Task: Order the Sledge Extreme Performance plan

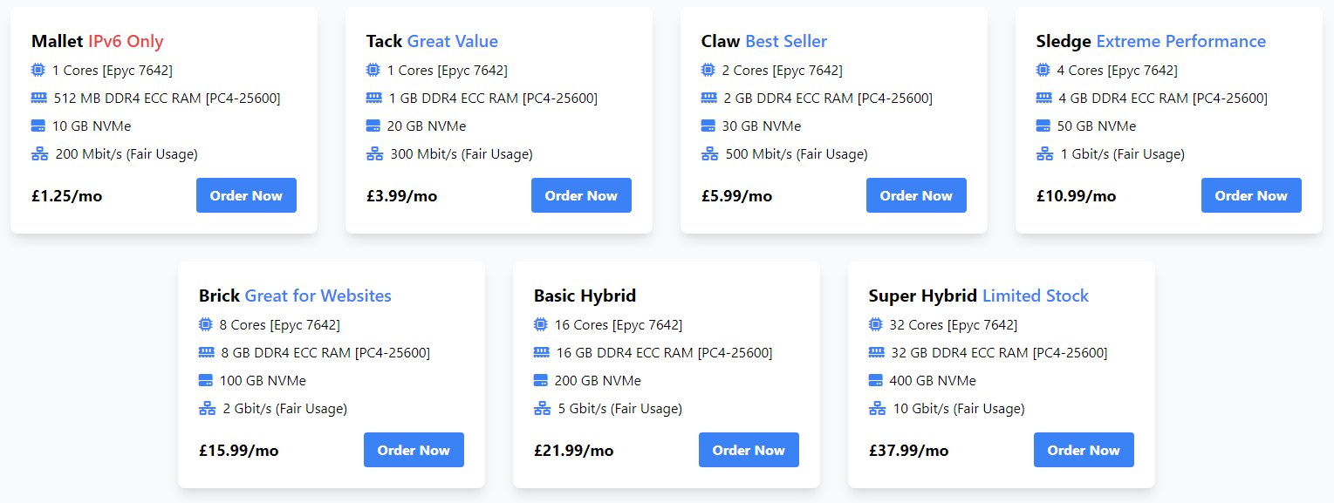Action: [x=1251, y=195]
